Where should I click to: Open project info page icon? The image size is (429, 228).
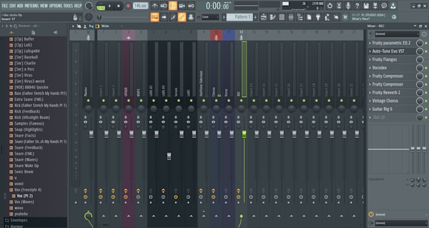pyautogui.click(x=309, y=17)
